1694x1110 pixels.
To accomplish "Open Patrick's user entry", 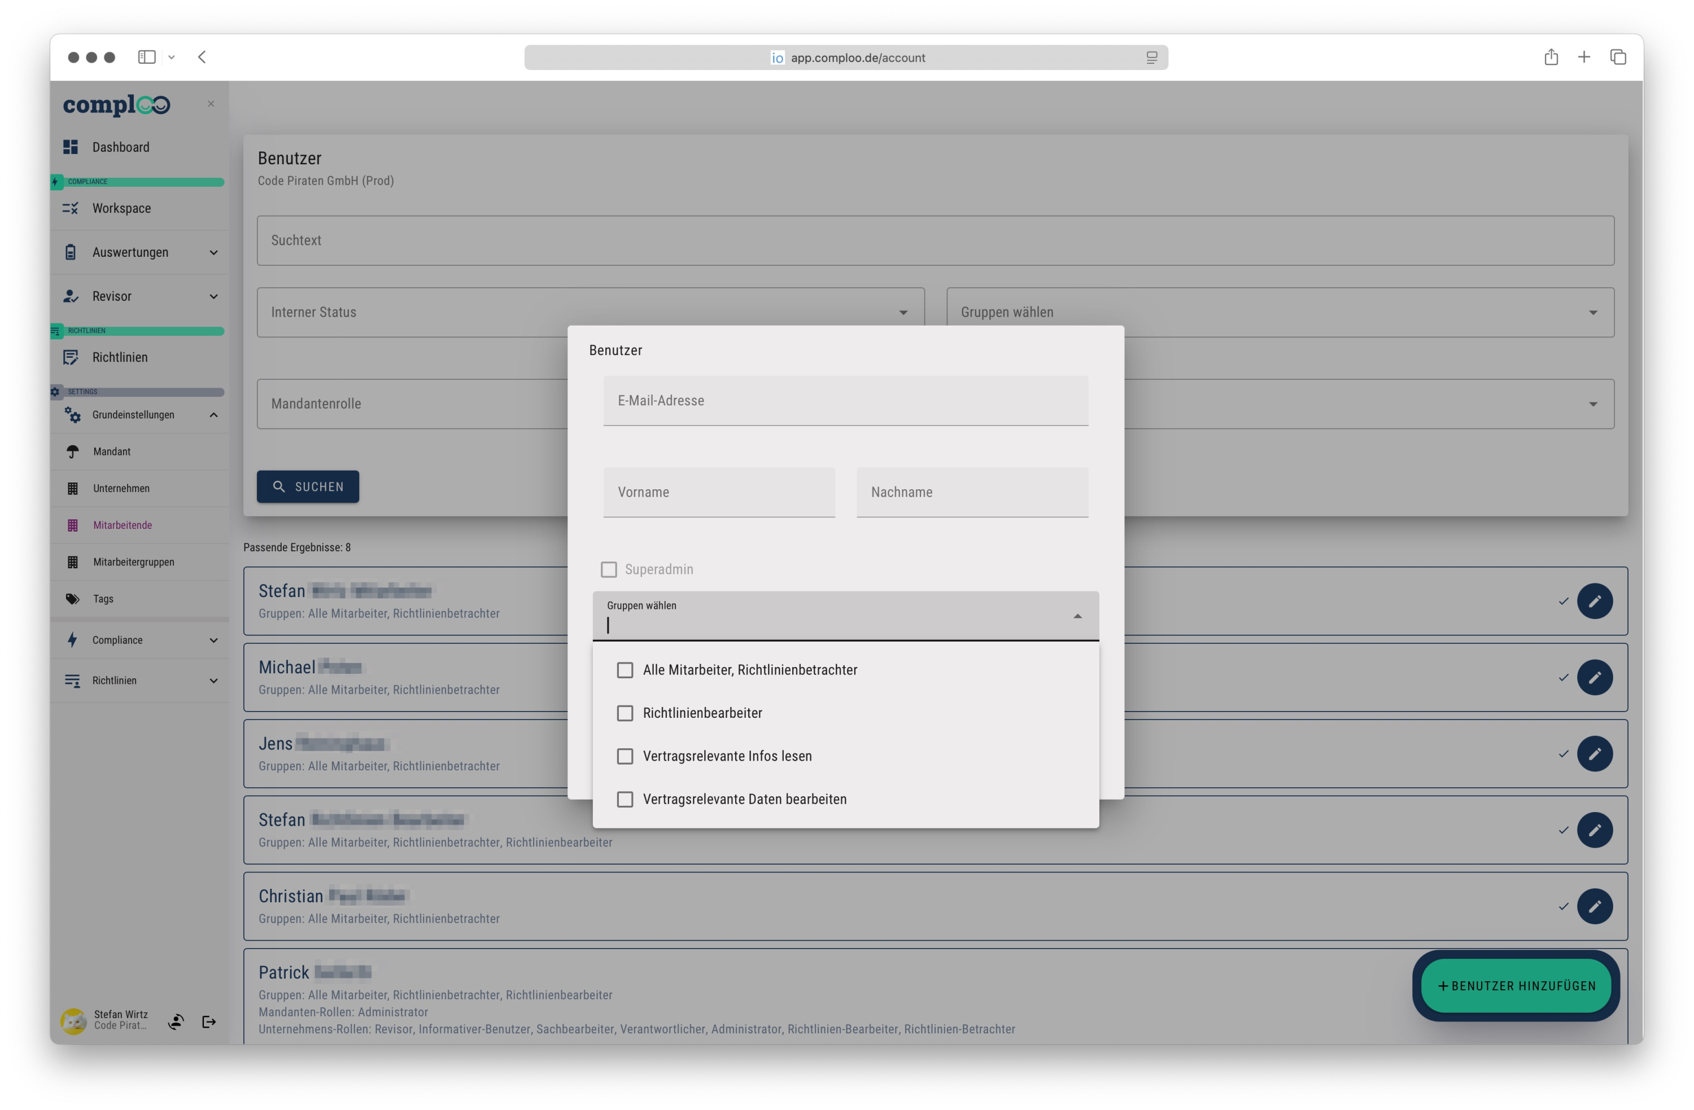I will (935, 996).
